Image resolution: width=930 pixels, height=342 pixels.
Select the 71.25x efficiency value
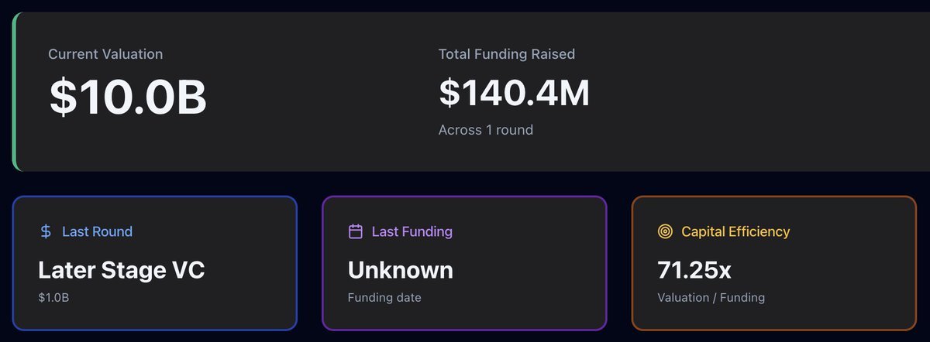coord(694,270)
